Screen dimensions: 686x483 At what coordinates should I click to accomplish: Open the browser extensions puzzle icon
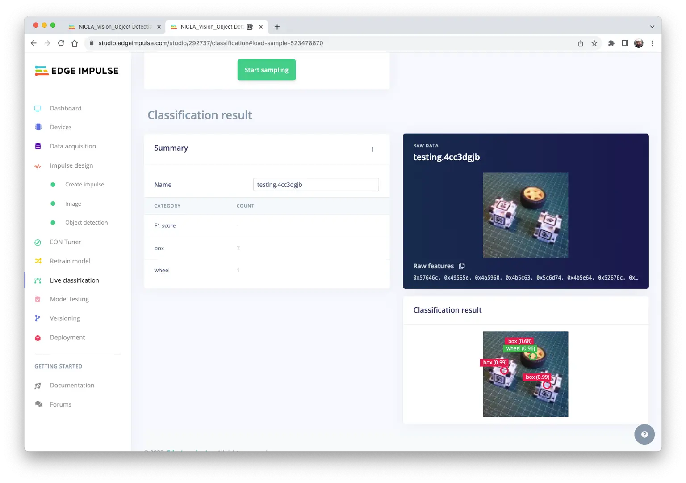[611, 43]
